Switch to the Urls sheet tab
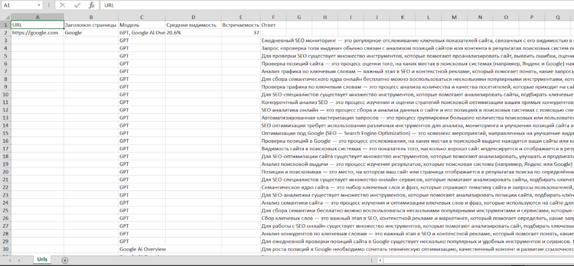Viewport: 574px width, 266px height. pos(43,260)
